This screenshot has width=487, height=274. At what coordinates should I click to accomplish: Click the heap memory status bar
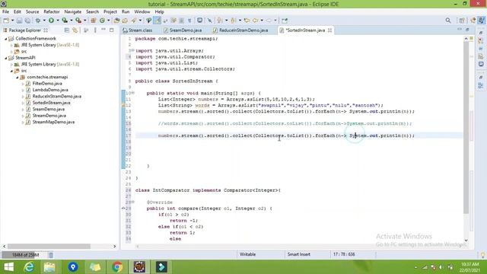[24, 255]
